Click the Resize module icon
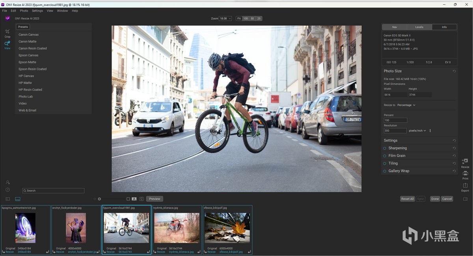This screenshot has width=473, height=256. pos(465,163)
